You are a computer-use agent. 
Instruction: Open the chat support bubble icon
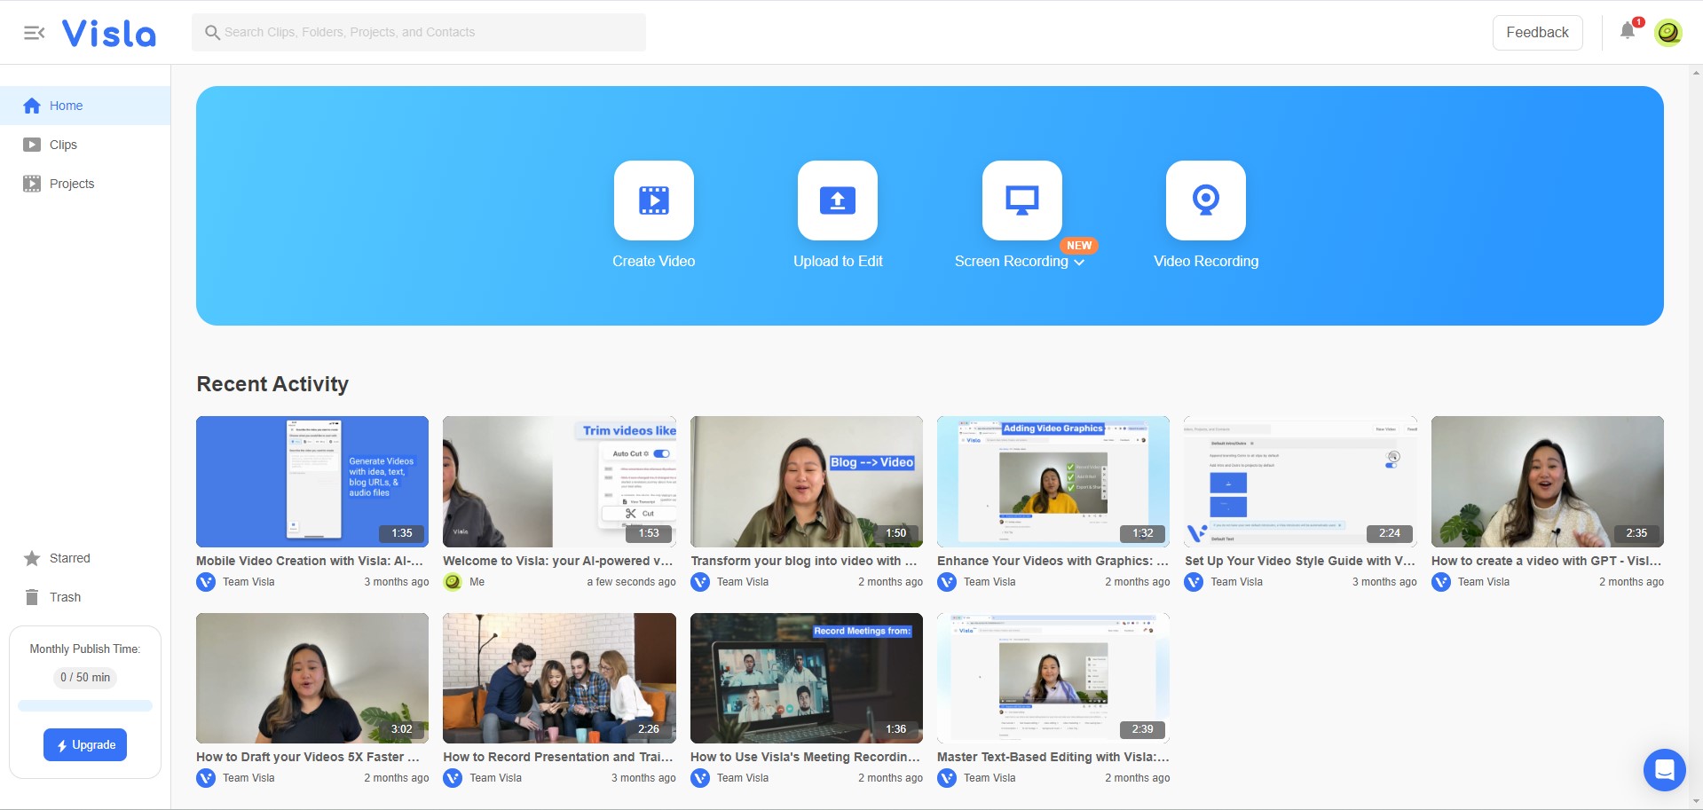point(1665,770)
